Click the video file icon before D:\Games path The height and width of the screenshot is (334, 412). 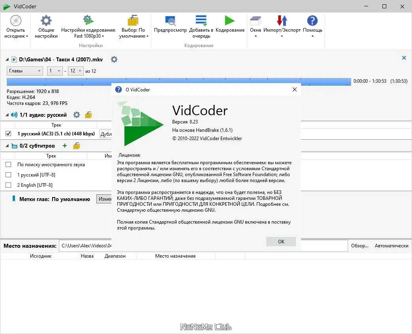[x=14, y=59]
